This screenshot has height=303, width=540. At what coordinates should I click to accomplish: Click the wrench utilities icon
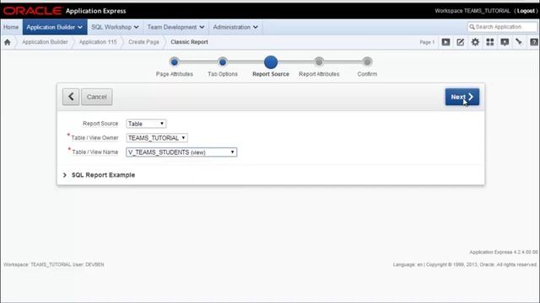coord(519,42)
